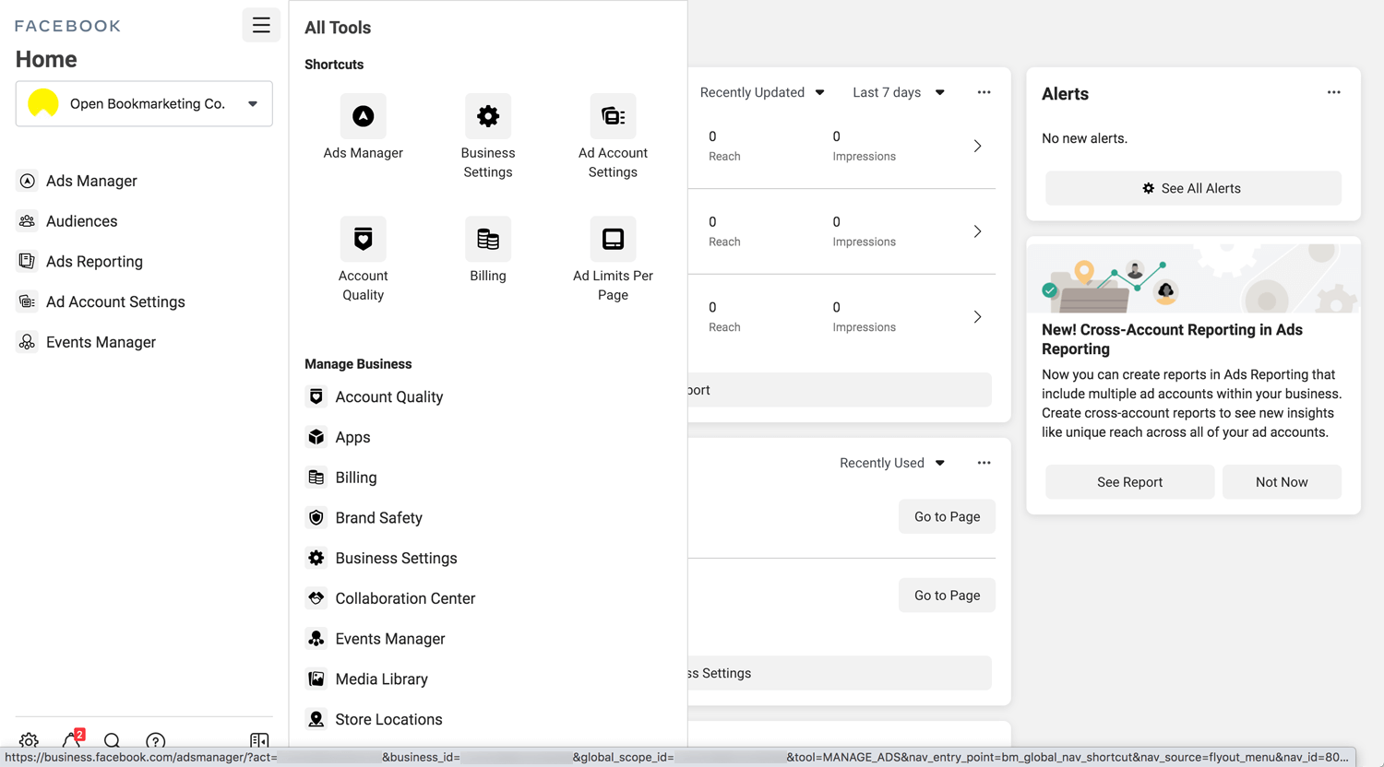The width and height of the screenshot is (1384, 767).
Task: Select Ad Account Settings in left sidebar
Action: point(115,301)
